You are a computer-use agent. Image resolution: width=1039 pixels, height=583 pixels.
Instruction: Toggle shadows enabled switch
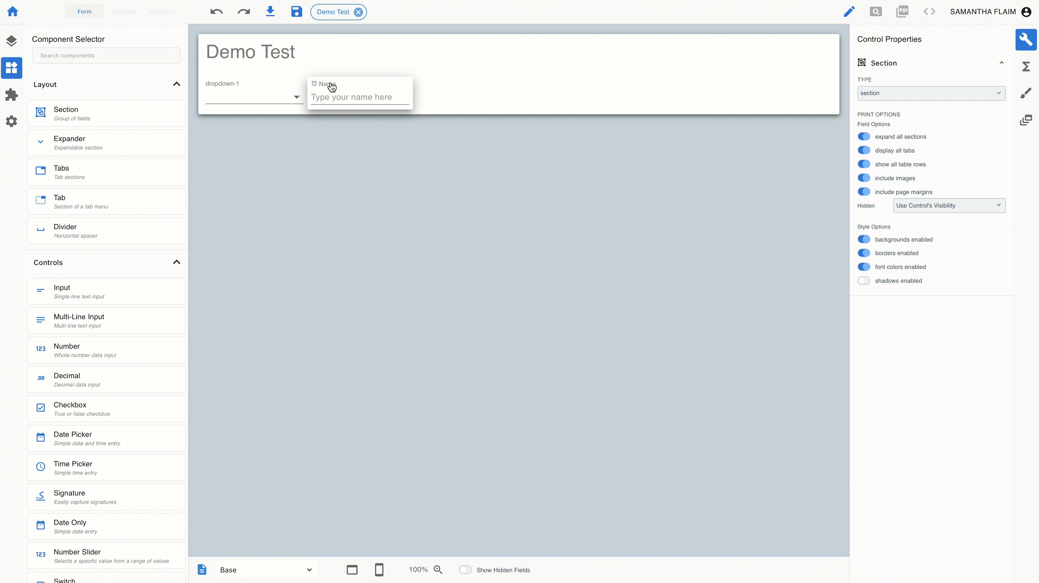click(864, 281)
